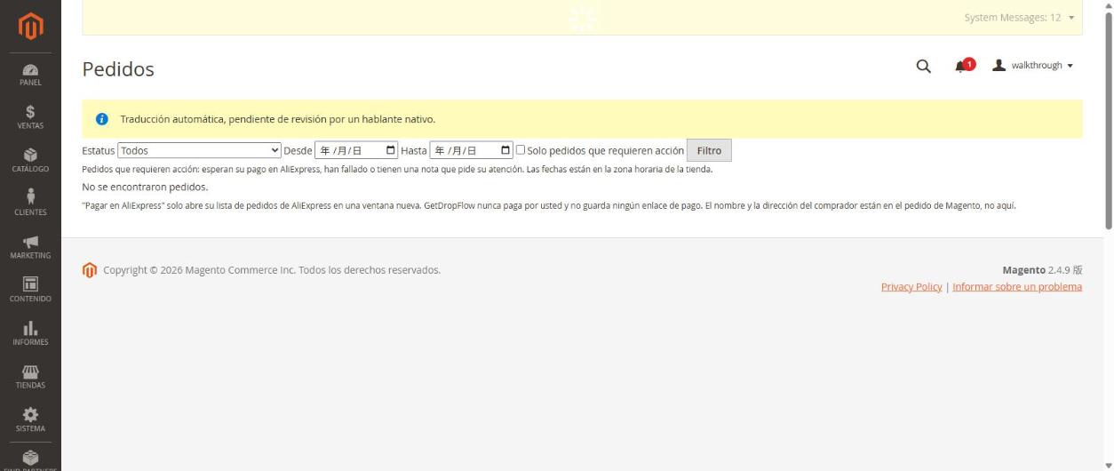This screenshot has height=471, width=1114.
Task: Open the Ventas sales menu
Action: coord(30,117)
